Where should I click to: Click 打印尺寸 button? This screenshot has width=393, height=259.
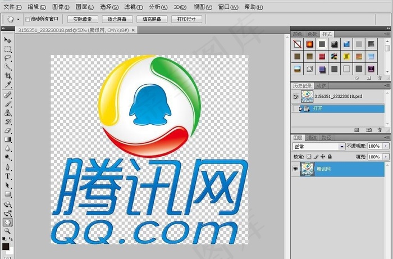point(186,19)
